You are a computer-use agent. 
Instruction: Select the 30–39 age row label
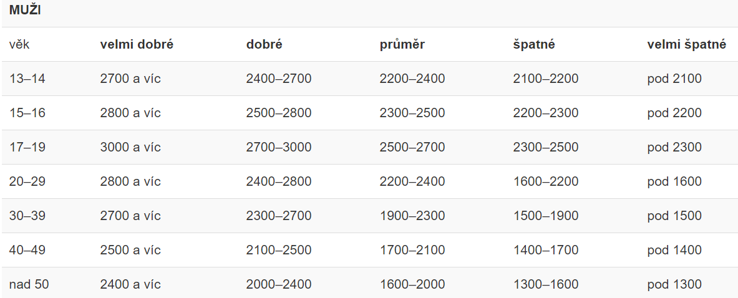27,216
